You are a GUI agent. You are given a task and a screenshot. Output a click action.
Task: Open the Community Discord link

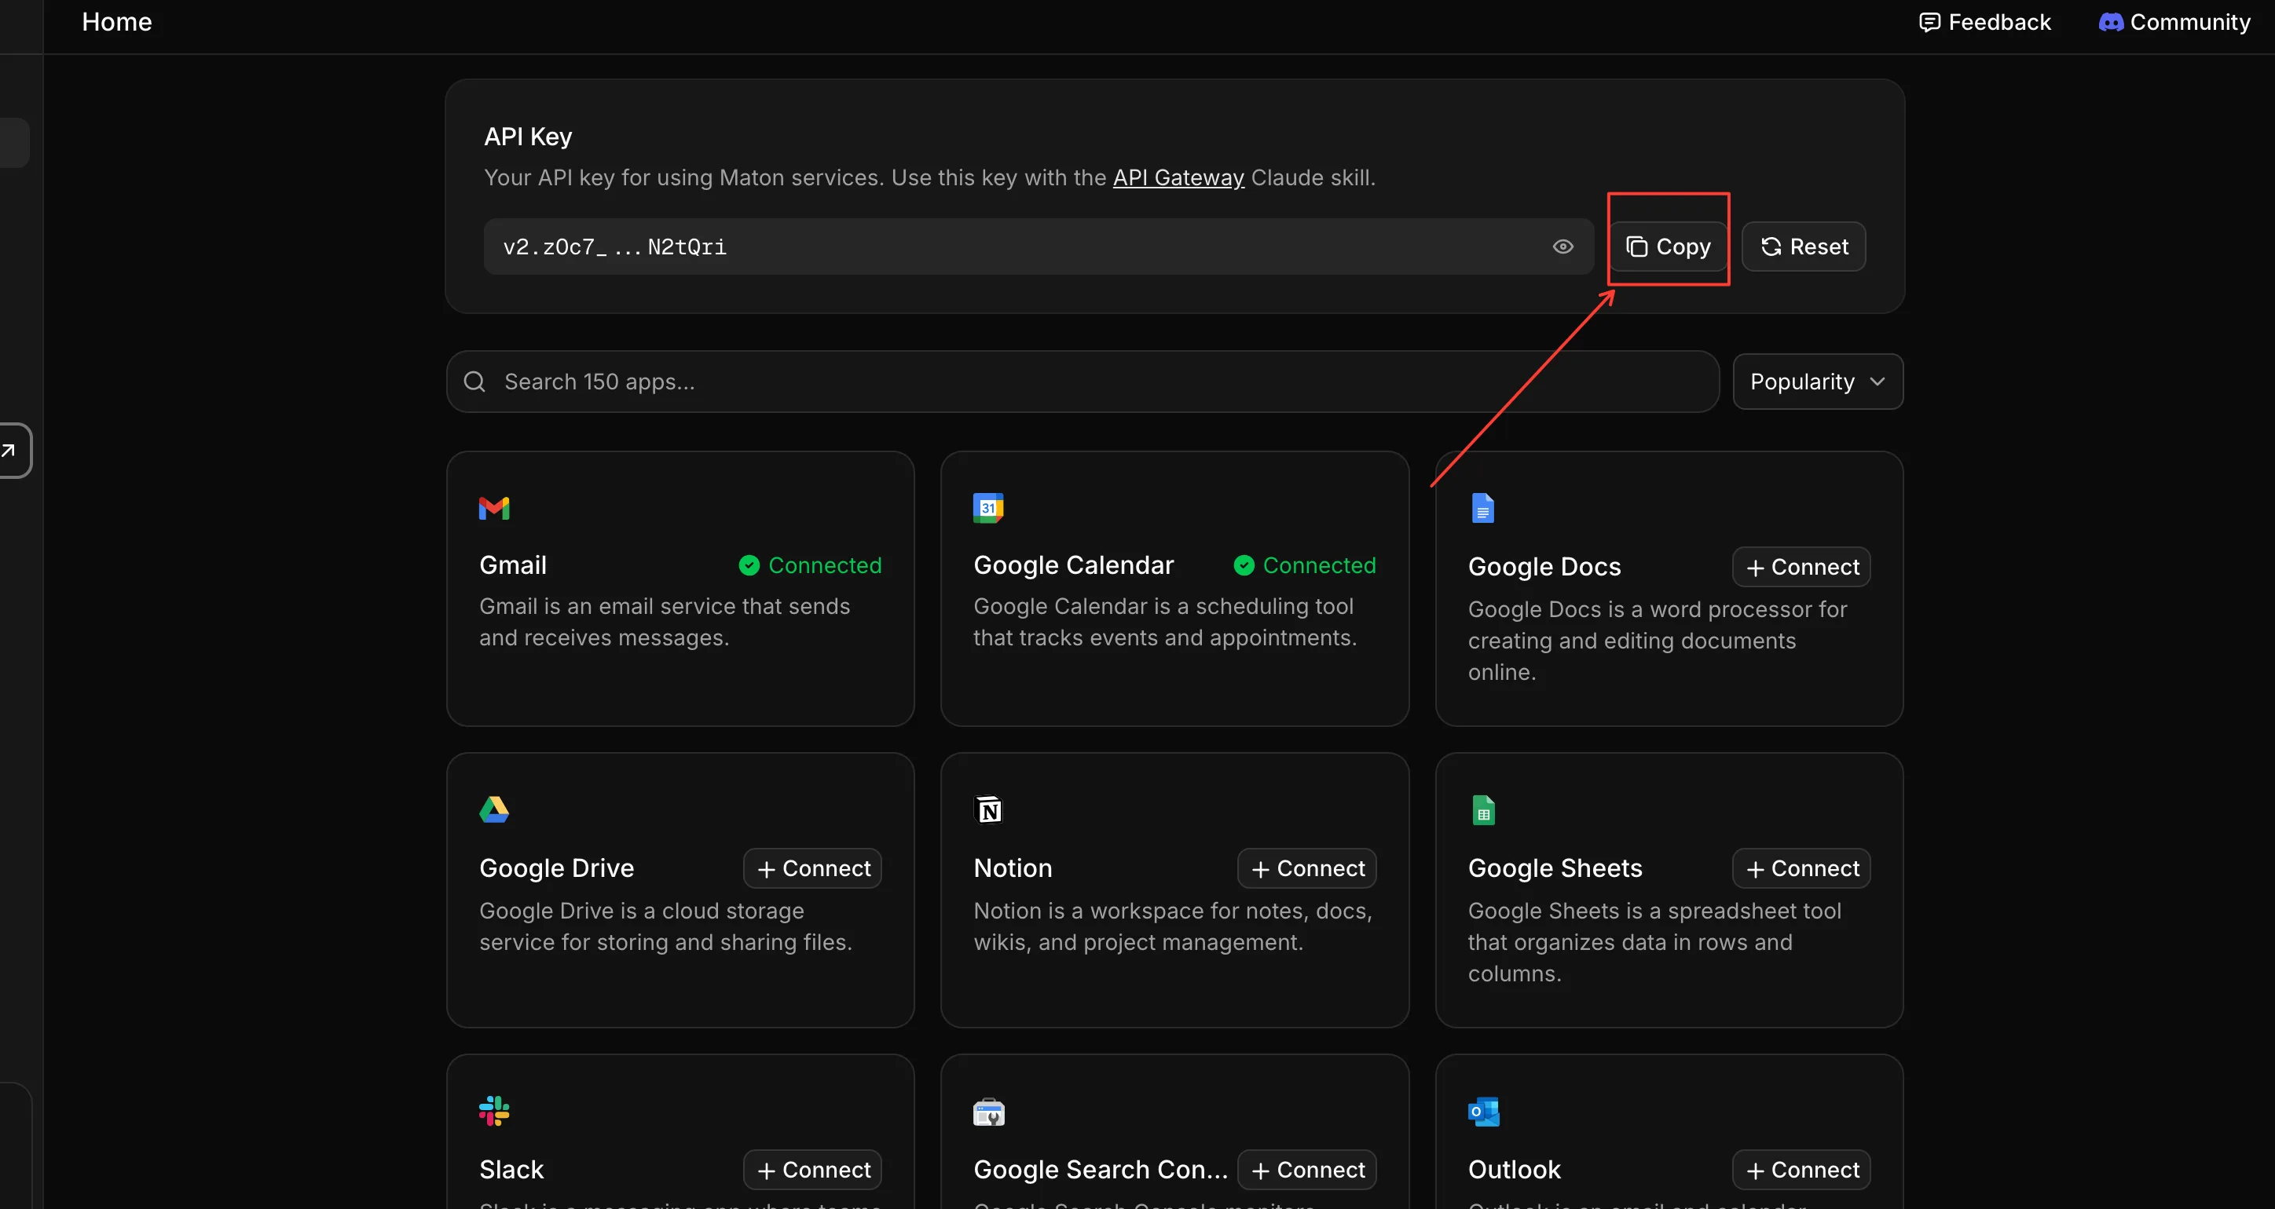[2174, 22]
